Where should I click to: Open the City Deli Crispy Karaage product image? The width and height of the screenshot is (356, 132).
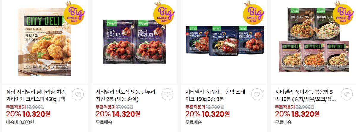pyautogui.click(x=45, y=42)
